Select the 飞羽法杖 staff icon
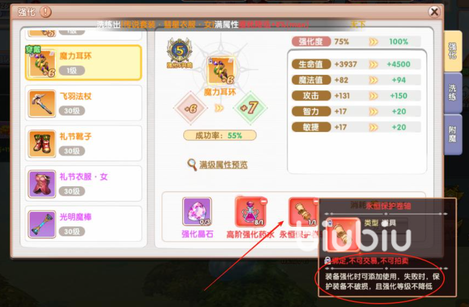 pos(42,103)
